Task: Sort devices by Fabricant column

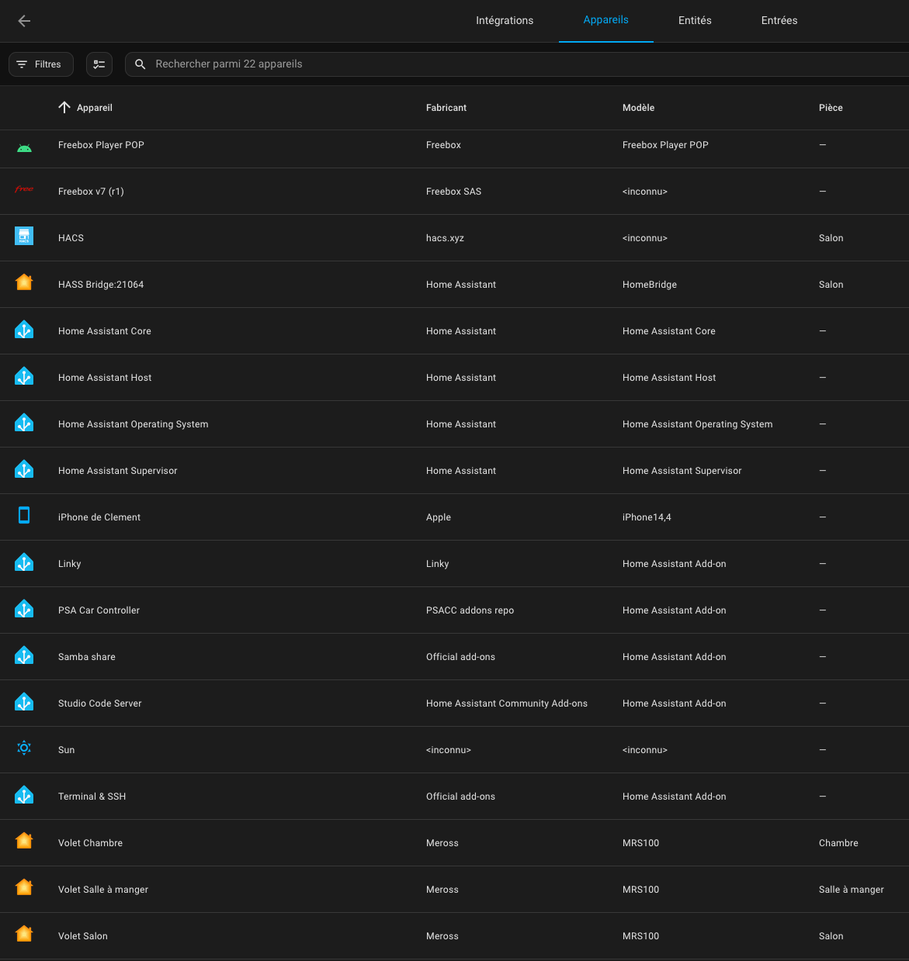Action: [446, 108]
